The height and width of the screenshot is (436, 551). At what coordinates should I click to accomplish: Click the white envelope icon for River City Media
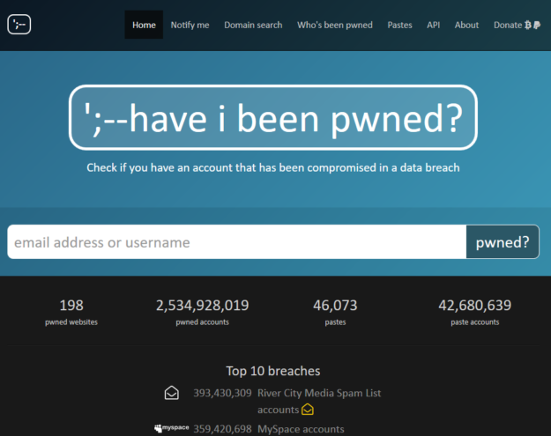click(x=172, y=393)
